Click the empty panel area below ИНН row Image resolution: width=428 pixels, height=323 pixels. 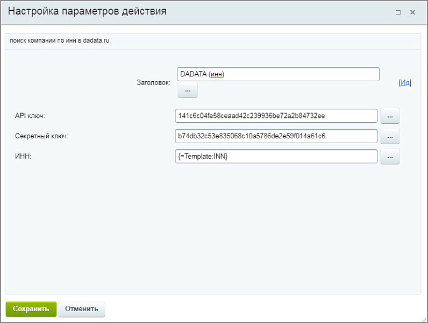tap(213, 226)
